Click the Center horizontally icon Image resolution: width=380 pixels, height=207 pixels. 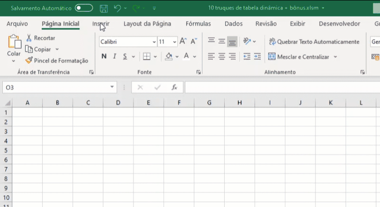pyautogui.click(x=222, y=56)
